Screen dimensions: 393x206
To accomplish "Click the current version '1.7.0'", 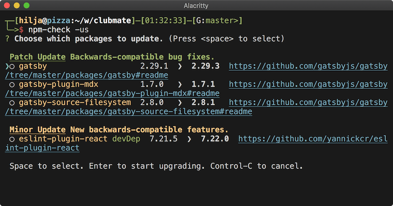I will (152, 84).
